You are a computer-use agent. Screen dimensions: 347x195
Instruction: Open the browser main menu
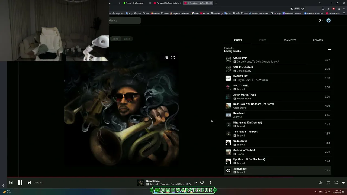(x=344, y=9)
